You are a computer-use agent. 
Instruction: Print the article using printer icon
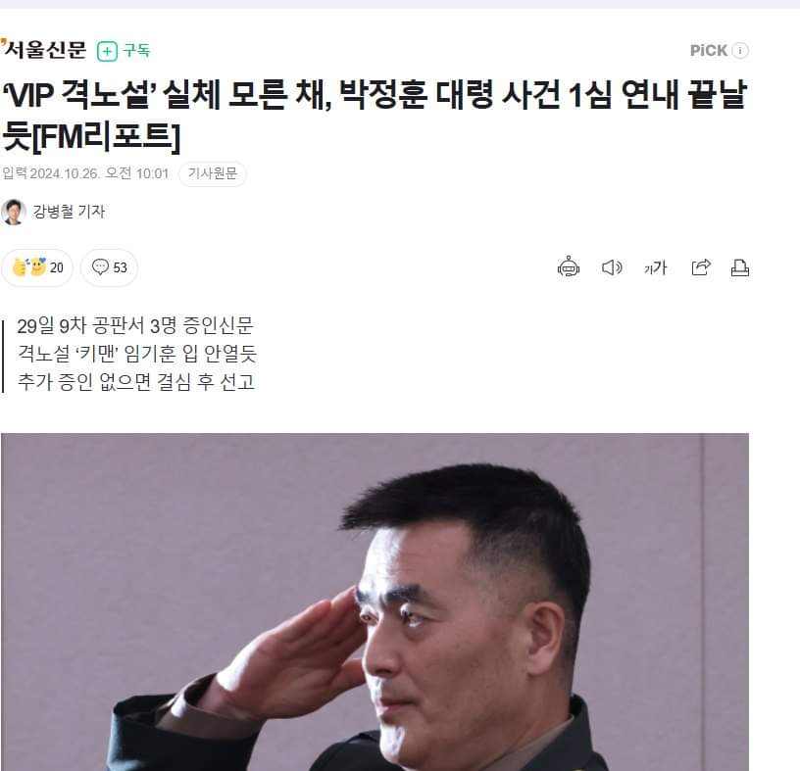(x=740, y=267)
